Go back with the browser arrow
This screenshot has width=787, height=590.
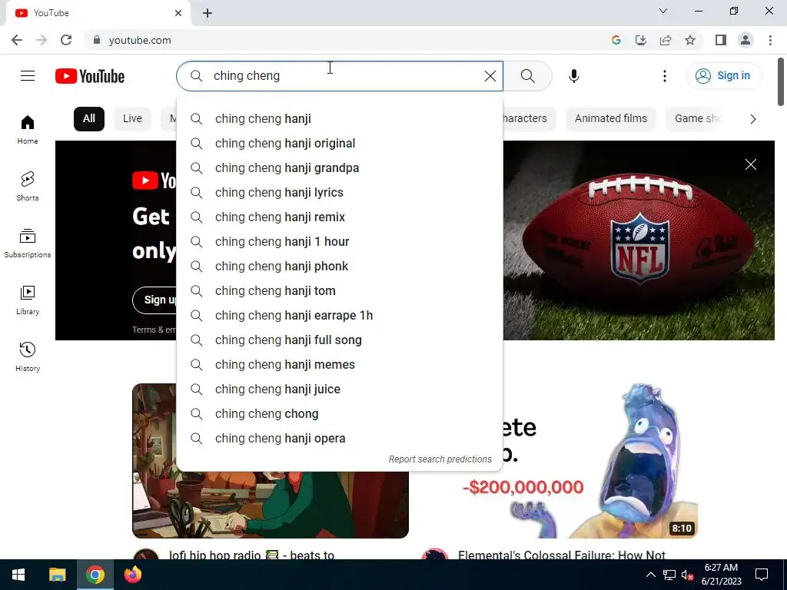(17, 40)
